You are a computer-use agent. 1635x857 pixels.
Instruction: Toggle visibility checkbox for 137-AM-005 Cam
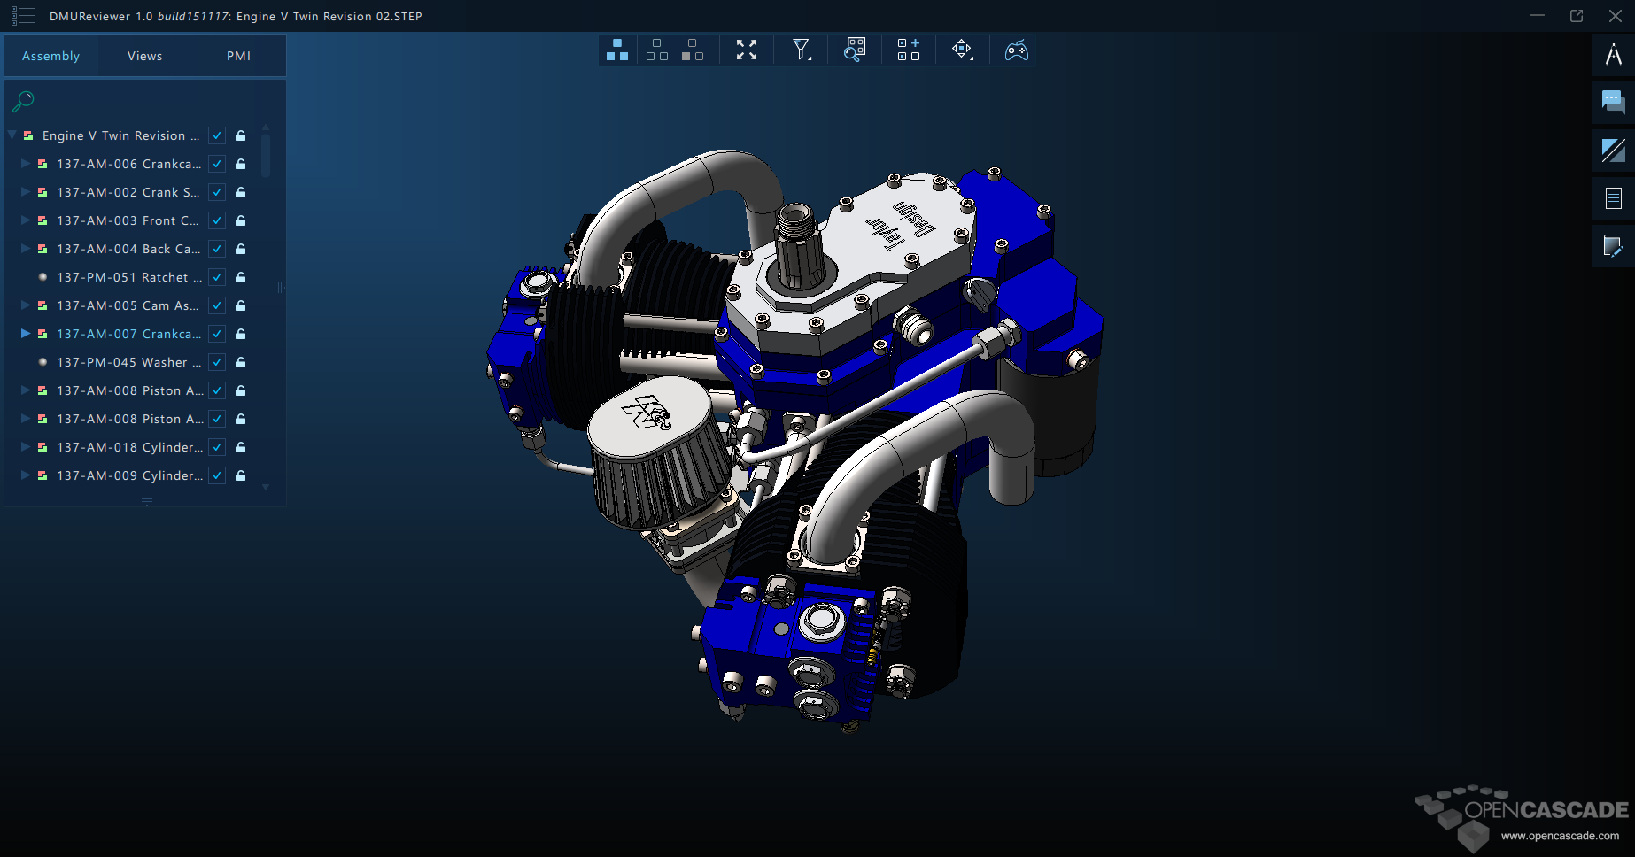pyautogui.click(x=217, y=305)
